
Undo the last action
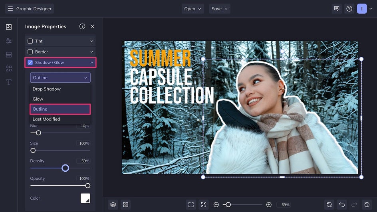coord(342,204)
